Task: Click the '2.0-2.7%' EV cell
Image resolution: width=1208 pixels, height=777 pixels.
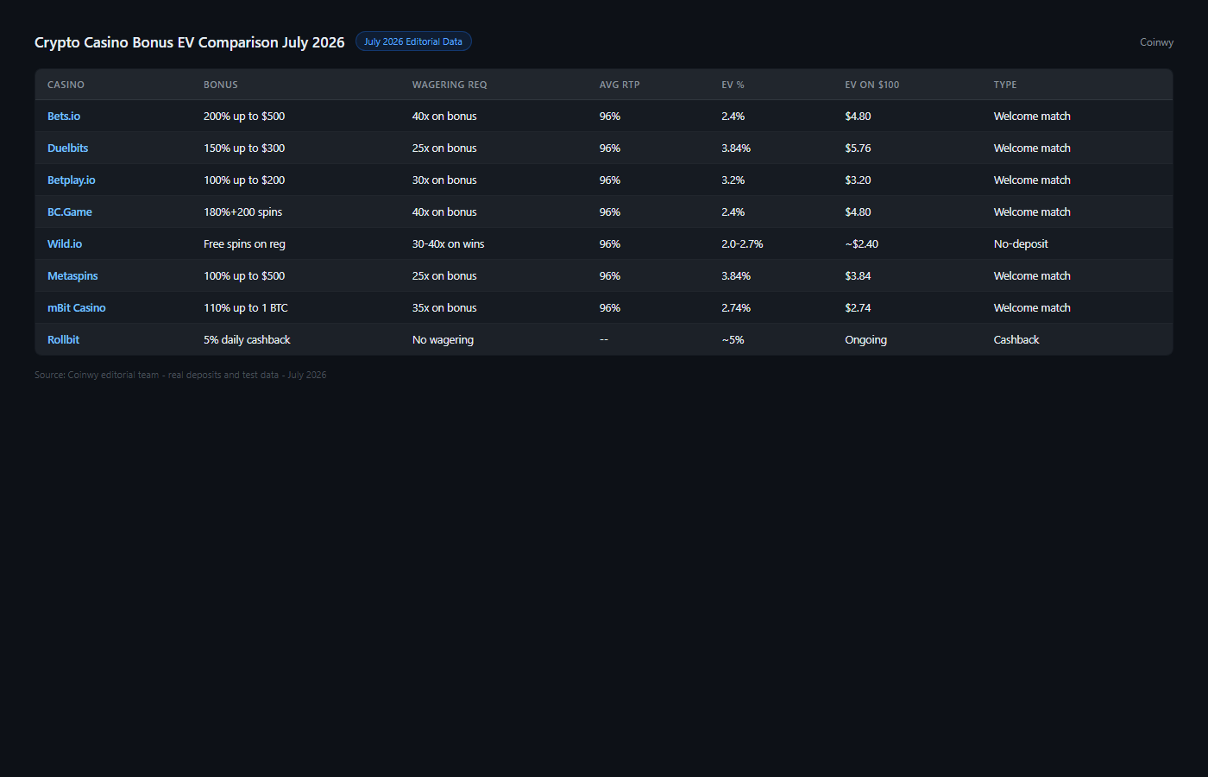Action: (x=742, y=244)
